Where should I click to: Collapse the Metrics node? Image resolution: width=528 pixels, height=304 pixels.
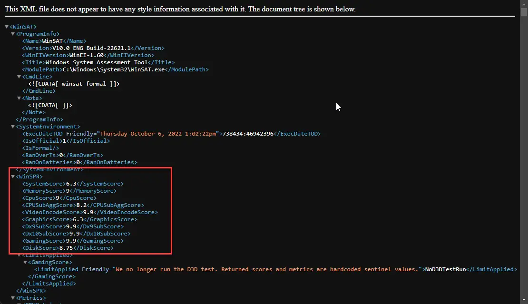(x=13, y=298)
